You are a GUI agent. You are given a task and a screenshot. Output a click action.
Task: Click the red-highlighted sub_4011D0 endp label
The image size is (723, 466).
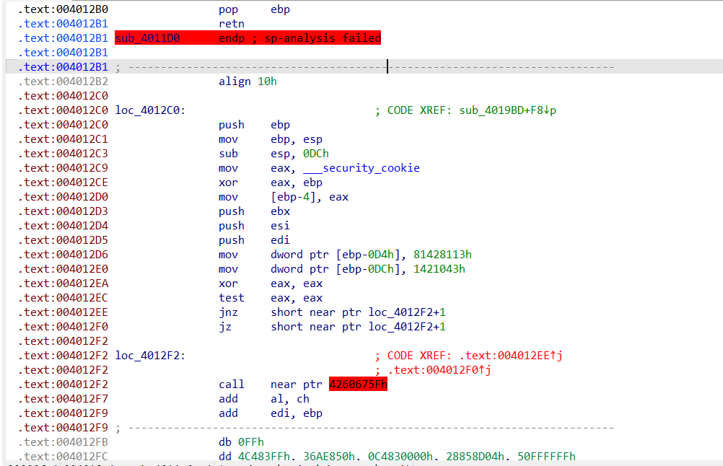147,38
